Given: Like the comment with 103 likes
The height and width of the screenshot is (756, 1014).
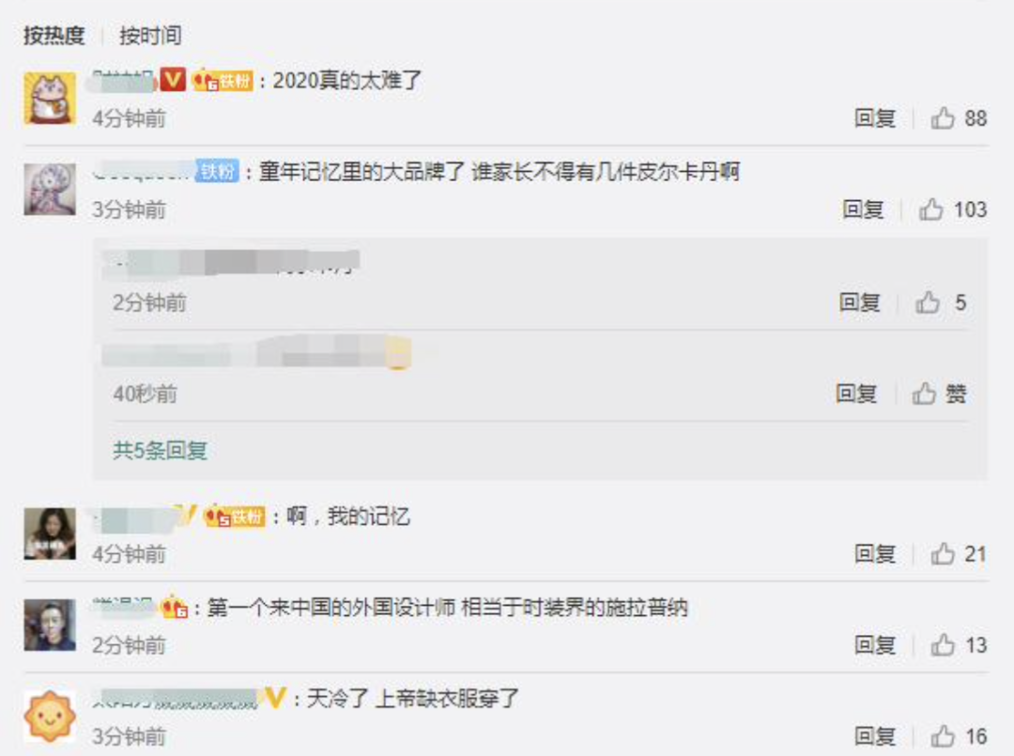Looking at the screenshot, I should (953, 209).
